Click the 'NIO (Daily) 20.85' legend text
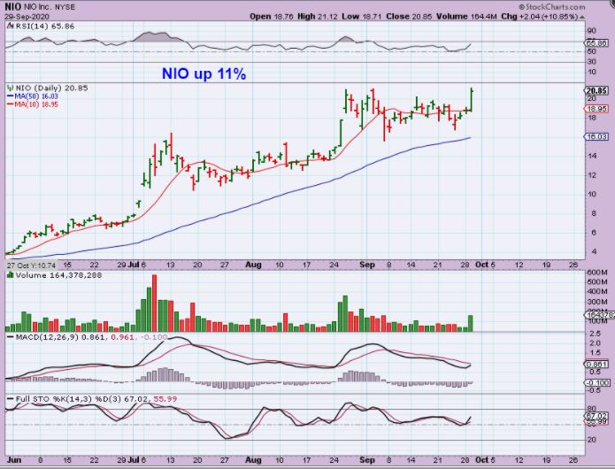 pyautogui.click(x=51, y=88)
